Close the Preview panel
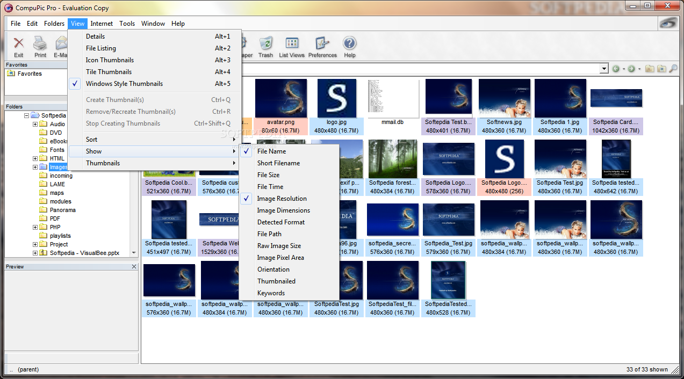Image resolution: width=684 pixels, height=379 pixels. click(x=134, y=266)
